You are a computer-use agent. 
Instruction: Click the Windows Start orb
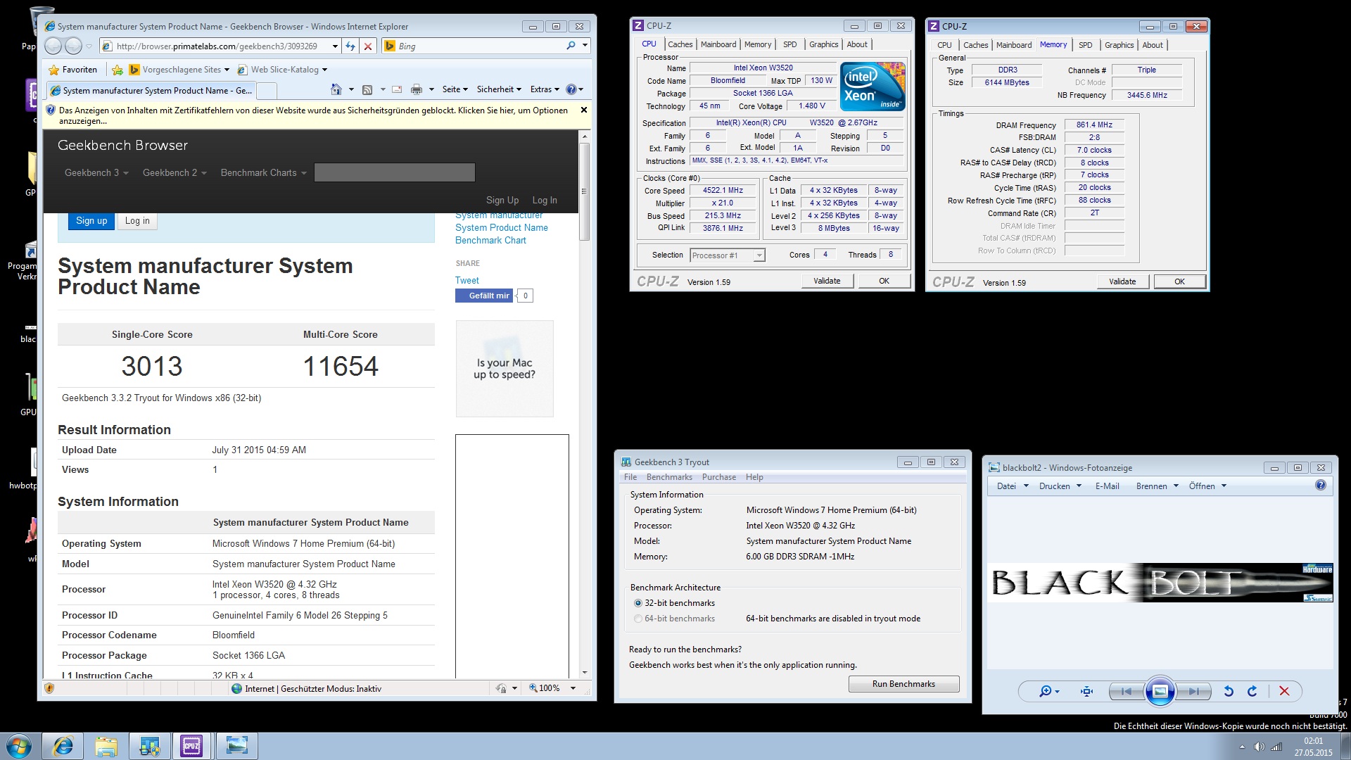pos(19,746)
